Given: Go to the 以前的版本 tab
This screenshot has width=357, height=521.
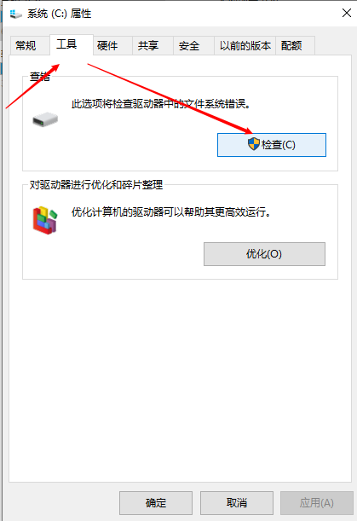Looking at the screenshot, I should 245,45.
